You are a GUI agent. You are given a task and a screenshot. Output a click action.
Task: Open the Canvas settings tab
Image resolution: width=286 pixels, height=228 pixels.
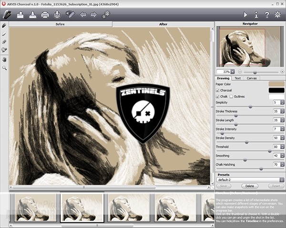(x=252, y=78)
